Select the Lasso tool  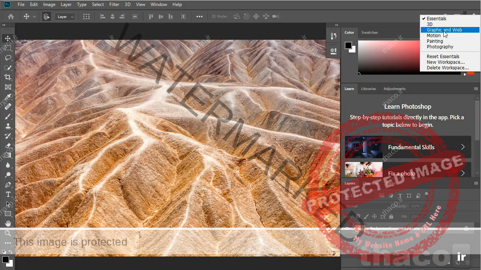[8, 58]
